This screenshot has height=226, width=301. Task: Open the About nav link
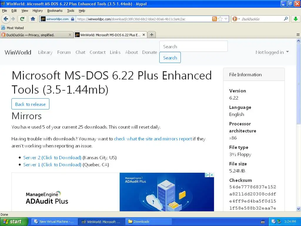[x=131, y=52]
